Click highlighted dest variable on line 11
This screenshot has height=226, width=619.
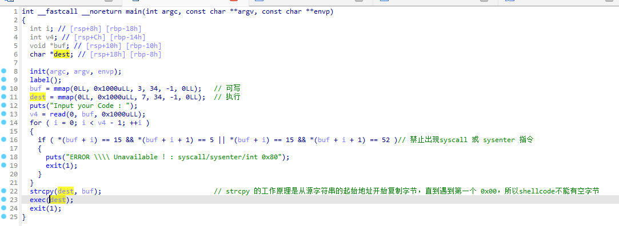coord(38,97)
